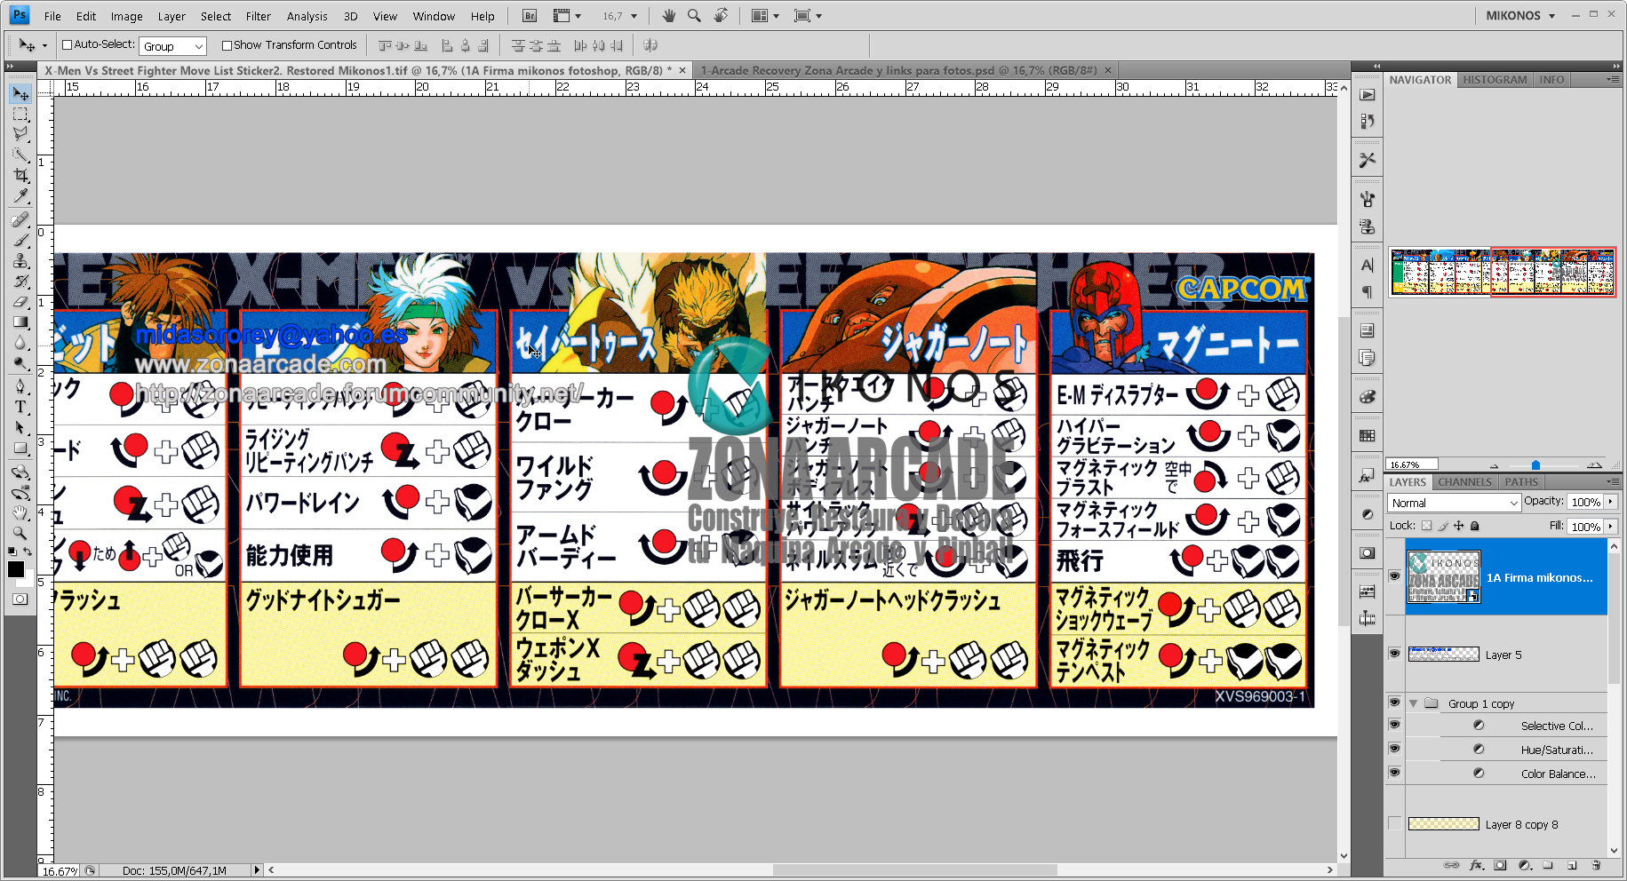Create a new layer in the Layers panel

(1572, 864)
